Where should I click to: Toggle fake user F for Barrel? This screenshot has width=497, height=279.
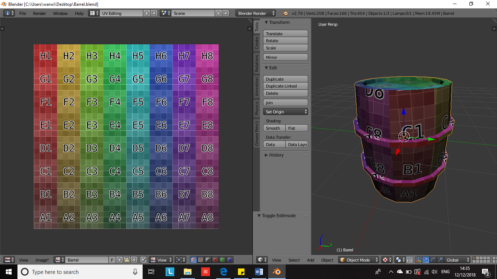pyautogui.click(x=112, y=260)
